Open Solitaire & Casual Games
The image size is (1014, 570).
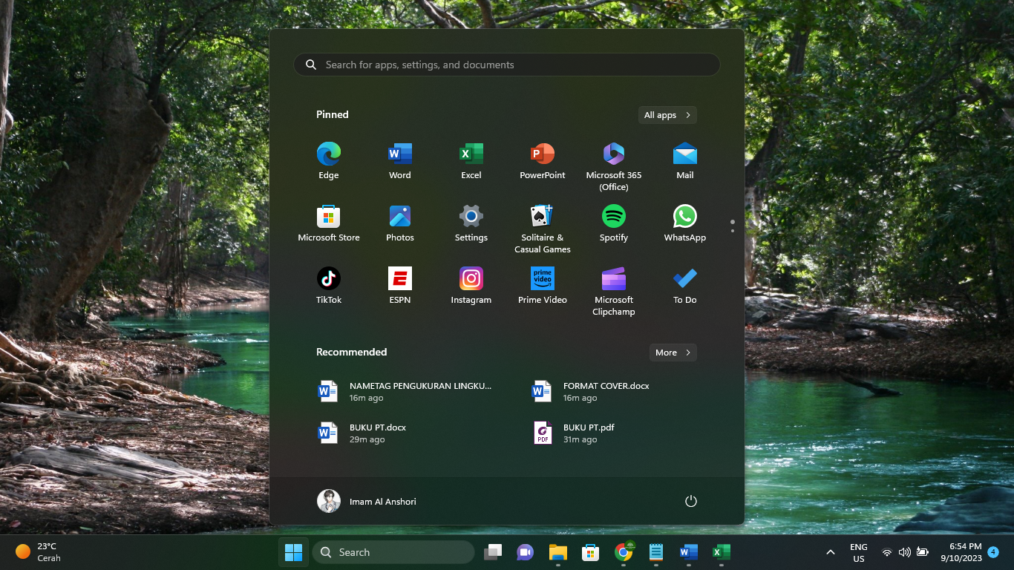tap(543, 229)
